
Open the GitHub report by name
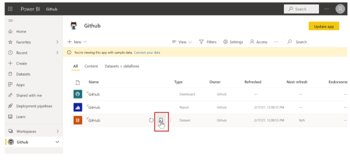coord(94,108)
